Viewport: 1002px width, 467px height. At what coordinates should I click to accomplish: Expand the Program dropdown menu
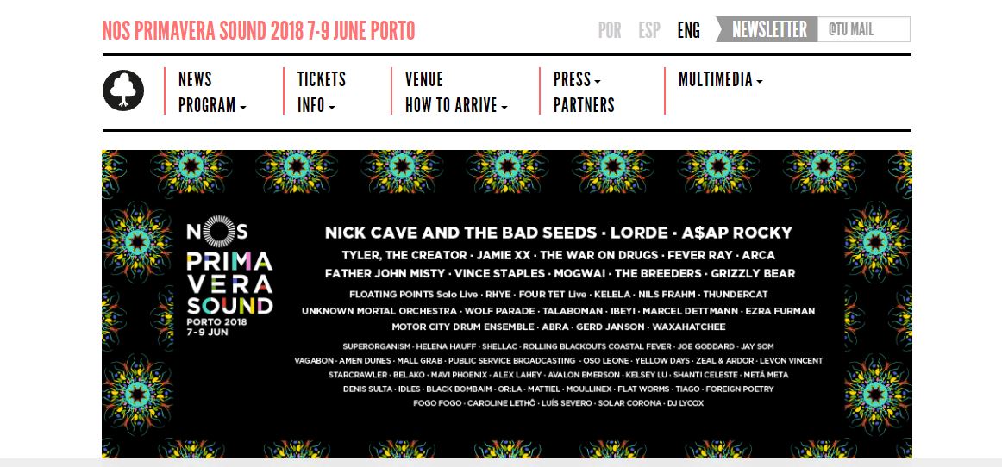pos(212,105)
